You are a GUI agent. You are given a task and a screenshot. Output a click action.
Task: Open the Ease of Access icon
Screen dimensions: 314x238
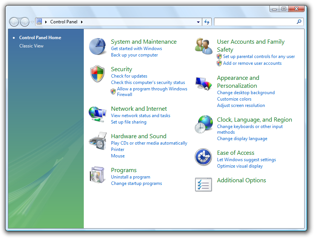point(203,157)
